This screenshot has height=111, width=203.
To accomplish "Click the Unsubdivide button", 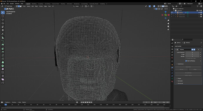I will pos(188,73).
